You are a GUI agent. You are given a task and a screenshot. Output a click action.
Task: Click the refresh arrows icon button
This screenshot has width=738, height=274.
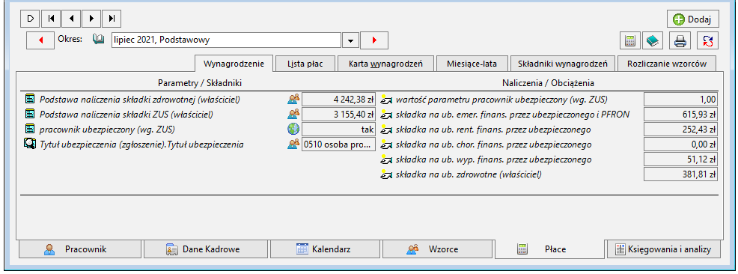(708, 41)
